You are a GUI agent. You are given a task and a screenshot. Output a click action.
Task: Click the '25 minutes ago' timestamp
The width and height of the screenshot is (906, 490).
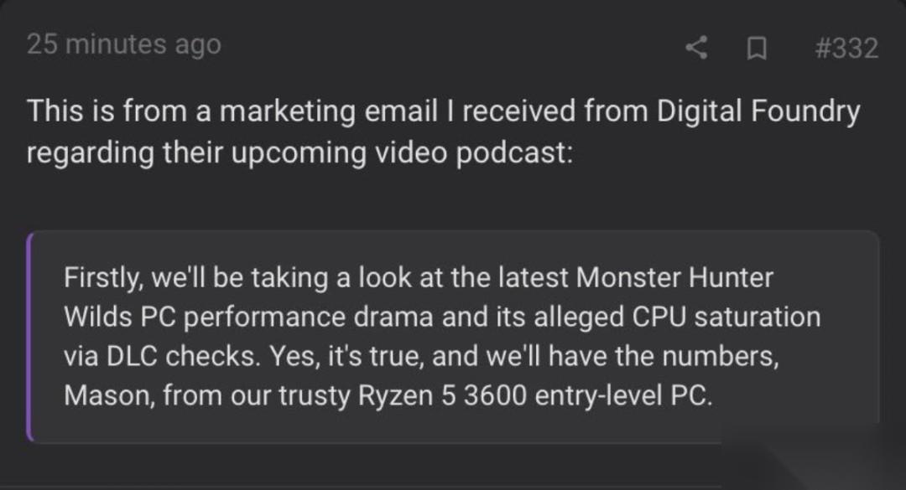(x=123, y=44)
